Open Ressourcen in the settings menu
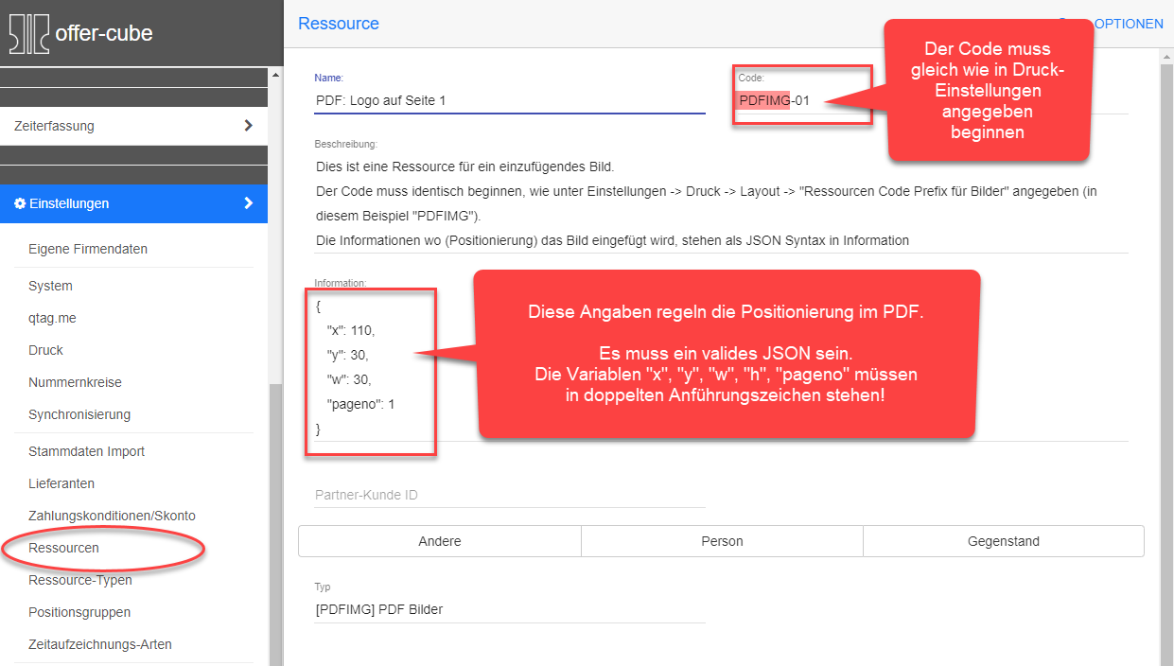This screenshot has width=1174, height=666. pos(63,548)
